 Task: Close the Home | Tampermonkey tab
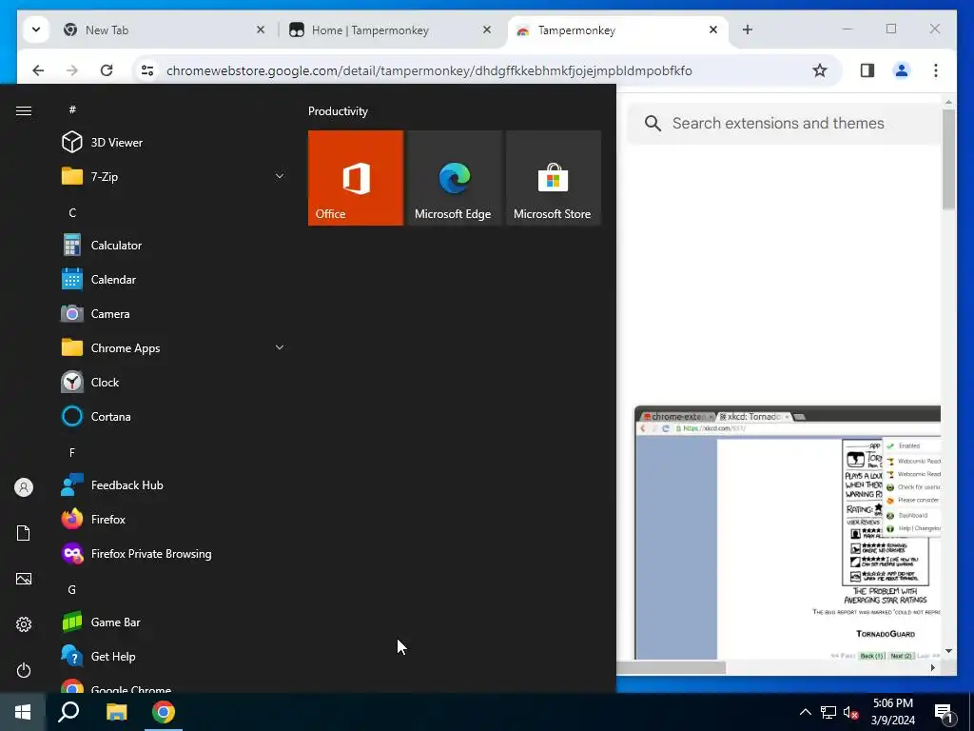click(x=487, y=30)
